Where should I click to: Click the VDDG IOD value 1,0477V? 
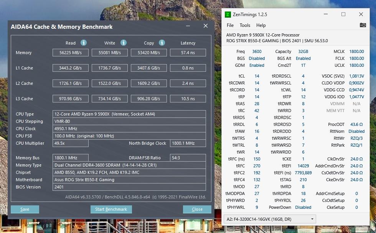356,97
